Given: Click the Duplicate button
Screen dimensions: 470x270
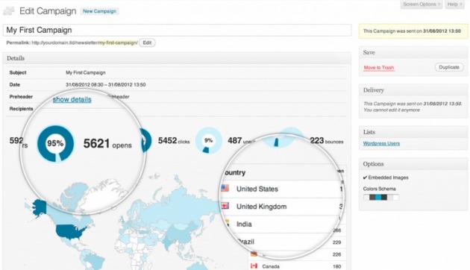Looking at the screenshot, I should click(449, 67).
